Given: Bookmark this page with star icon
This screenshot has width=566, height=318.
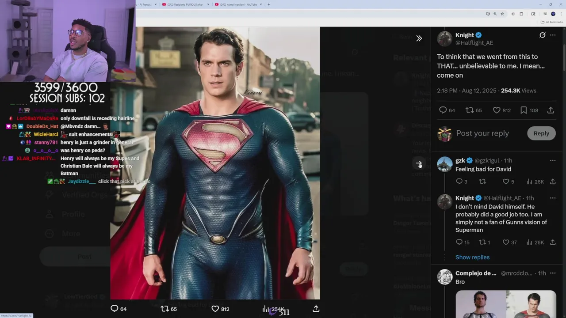Looking at the screenshot, I should click(x=502, y=14).
